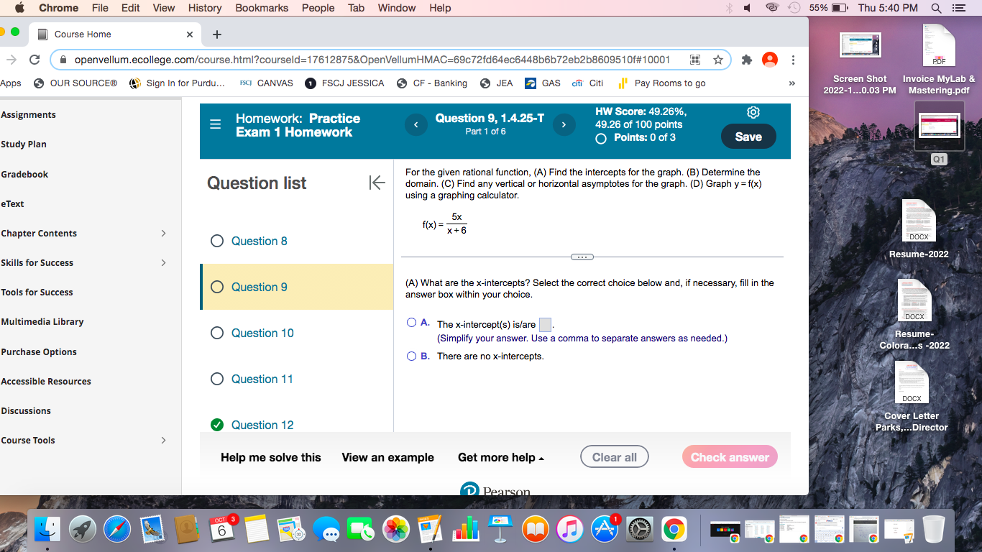The height and width of the screenshot is (552, 982).
Task: Launch Launchpad from the Dock
Action: 83,530
